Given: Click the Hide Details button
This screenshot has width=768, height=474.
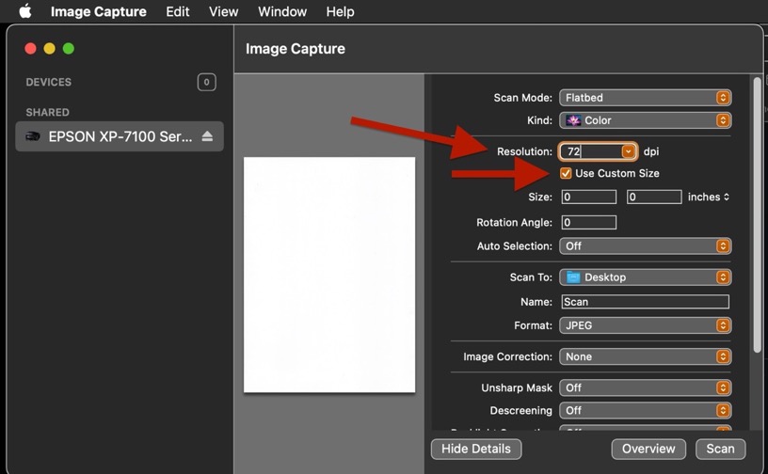Looking at the screenshot, I should click(476, 449).
